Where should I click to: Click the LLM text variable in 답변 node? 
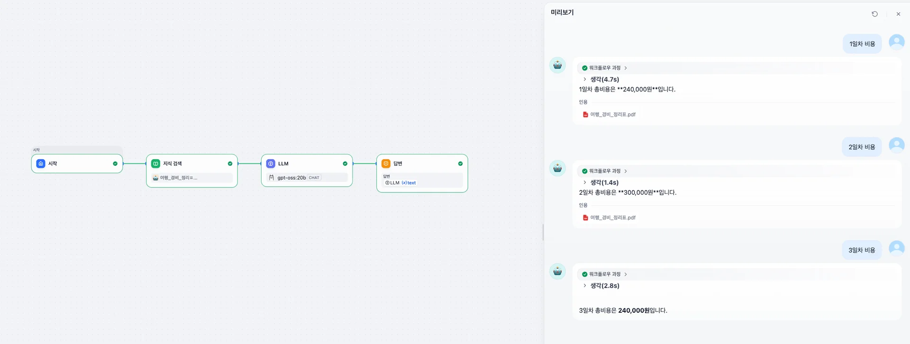(x=400, y=183)
